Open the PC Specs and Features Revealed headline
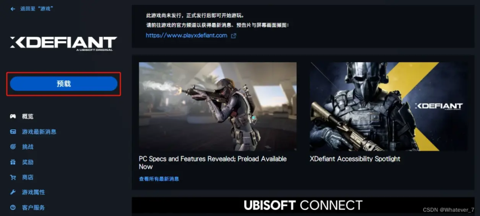Screen dimensions: 480x216 coord(213,163)
